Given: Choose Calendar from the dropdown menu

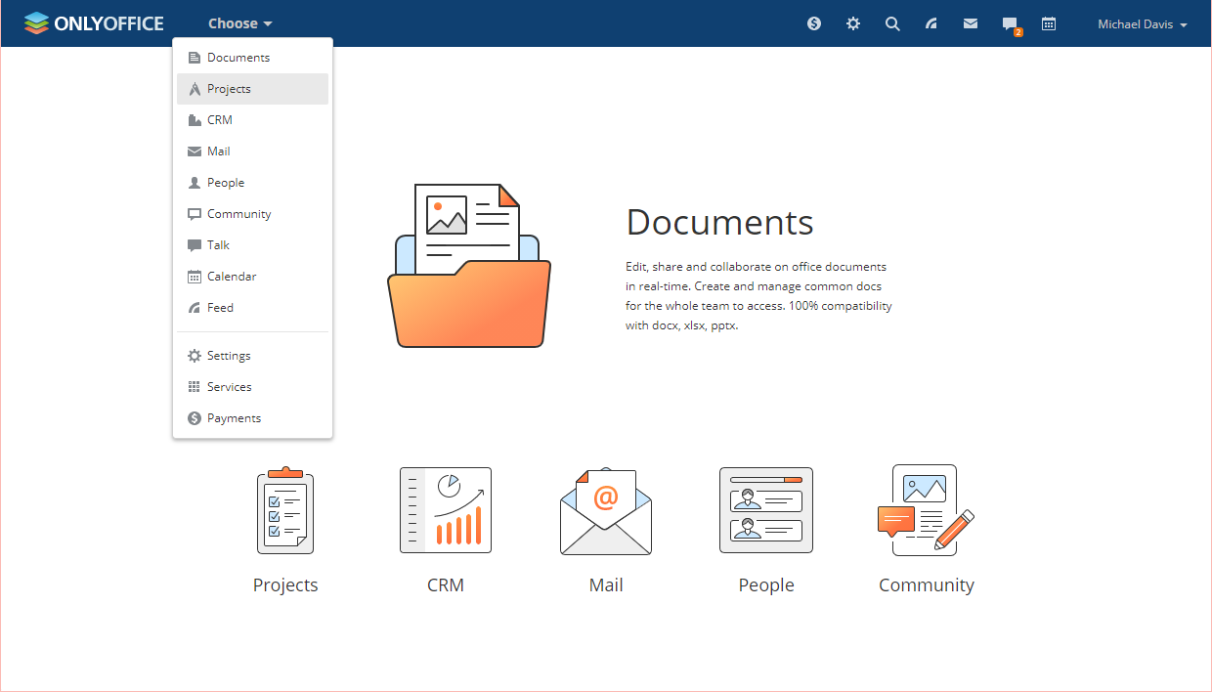Looking at the screenshot, I should [232, 277].
